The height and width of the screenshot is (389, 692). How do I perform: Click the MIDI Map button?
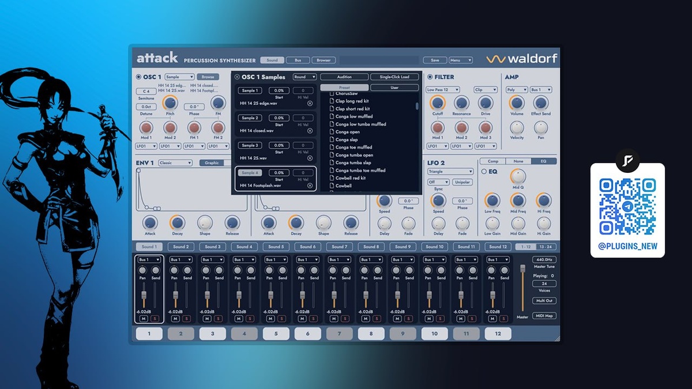pos(544,316)
